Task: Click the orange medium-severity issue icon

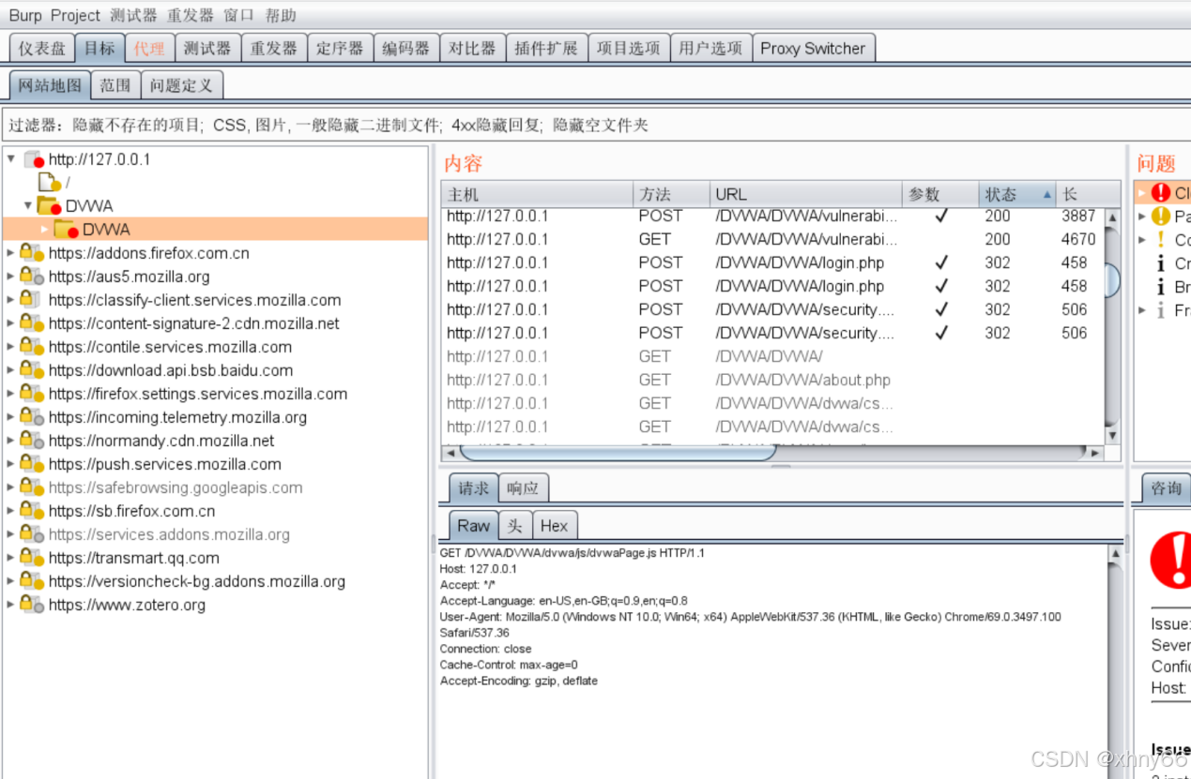Action: pyautogui.click(x=1161, y=216)
